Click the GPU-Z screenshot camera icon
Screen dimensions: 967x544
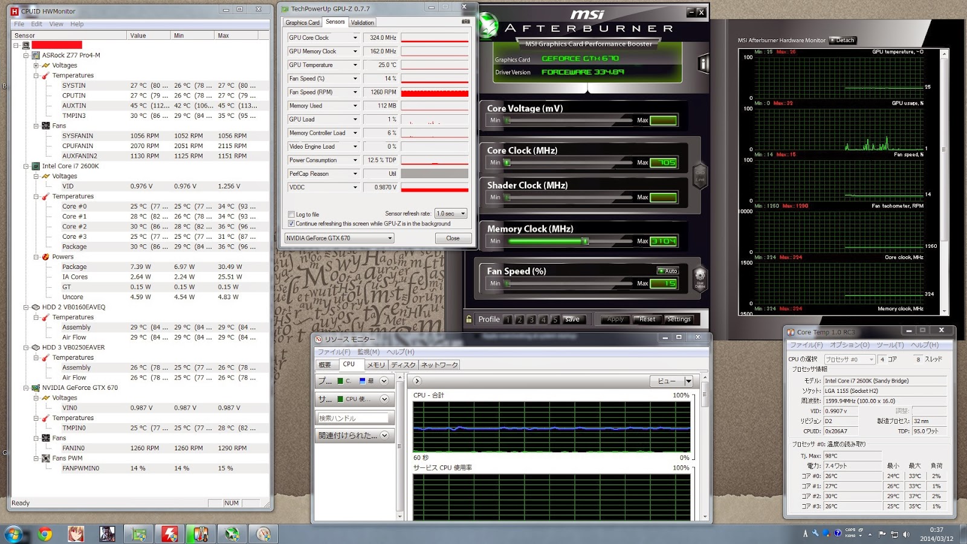pos(465,22)
